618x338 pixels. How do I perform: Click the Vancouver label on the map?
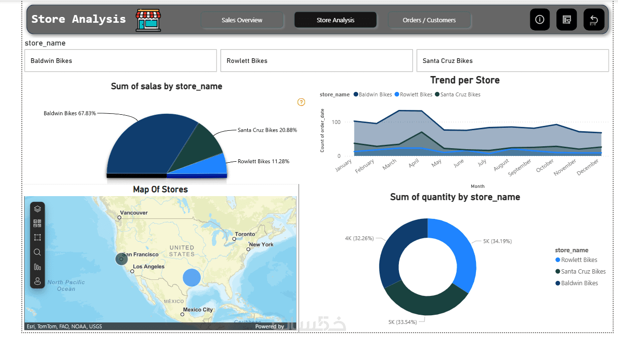(134, 213)
